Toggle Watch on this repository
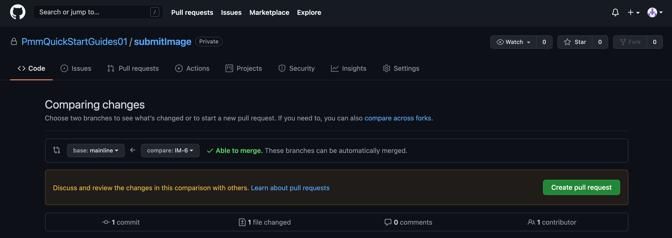672x238 pixels. (x=513, y=42)
